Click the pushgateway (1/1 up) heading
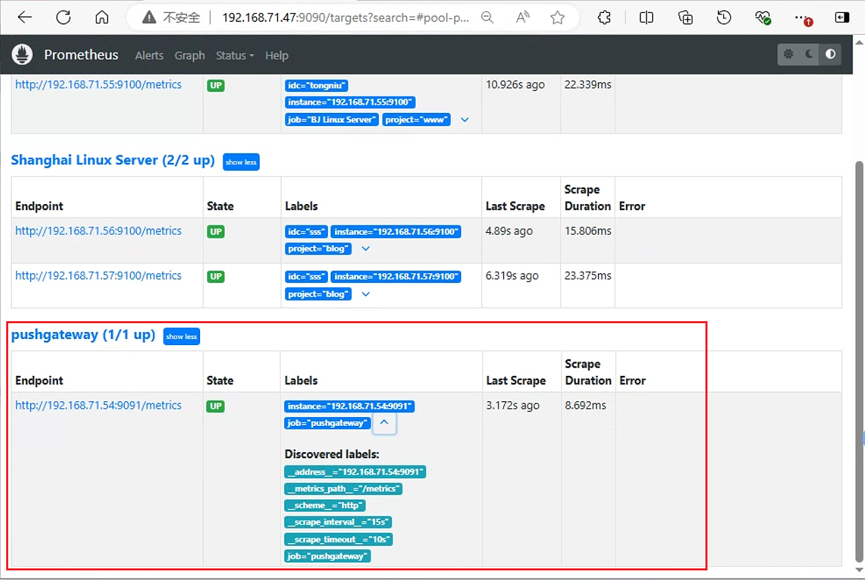Image resolution: width=865 pixels, height=580 pixels. coord(84,335)
